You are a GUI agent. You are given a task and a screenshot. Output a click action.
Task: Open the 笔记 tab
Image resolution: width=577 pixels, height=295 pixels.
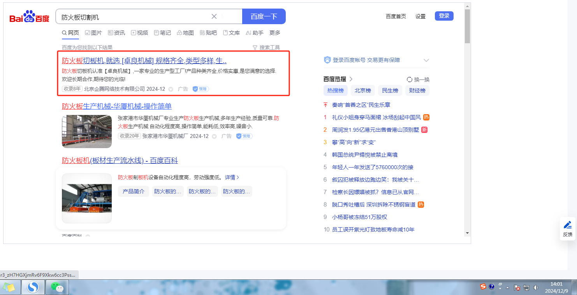click(162, 33)
